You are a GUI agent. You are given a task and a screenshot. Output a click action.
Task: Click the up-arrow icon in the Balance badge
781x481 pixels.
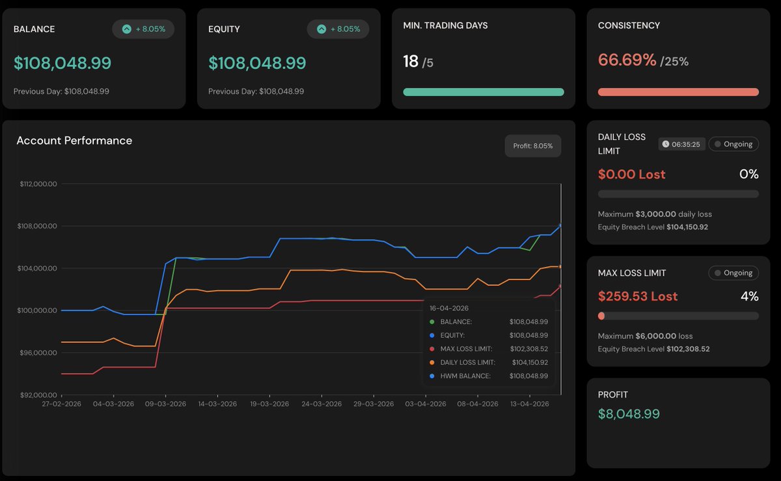[127, 29]
